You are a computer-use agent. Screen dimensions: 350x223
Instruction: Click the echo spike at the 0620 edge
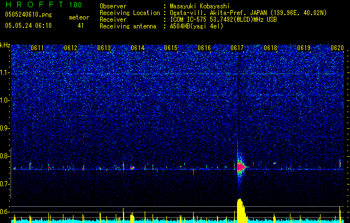pos(340,163)
